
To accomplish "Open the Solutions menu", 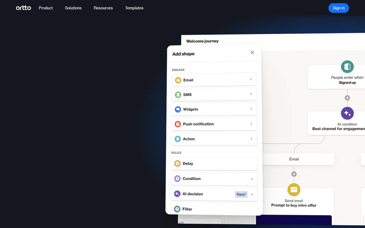I will click(x=73, y=8).
